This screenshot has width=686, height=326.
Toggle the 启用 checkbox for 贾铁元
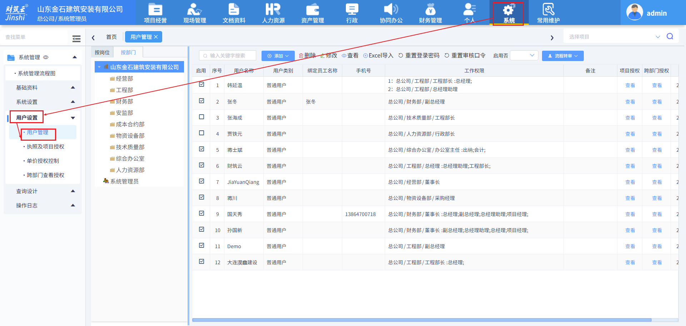(x=202, y=133)
